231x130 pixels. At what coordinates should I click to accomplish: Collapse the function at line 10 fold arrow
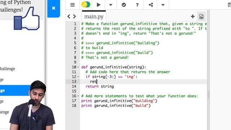pyautogui.click(x=78, y=67)
